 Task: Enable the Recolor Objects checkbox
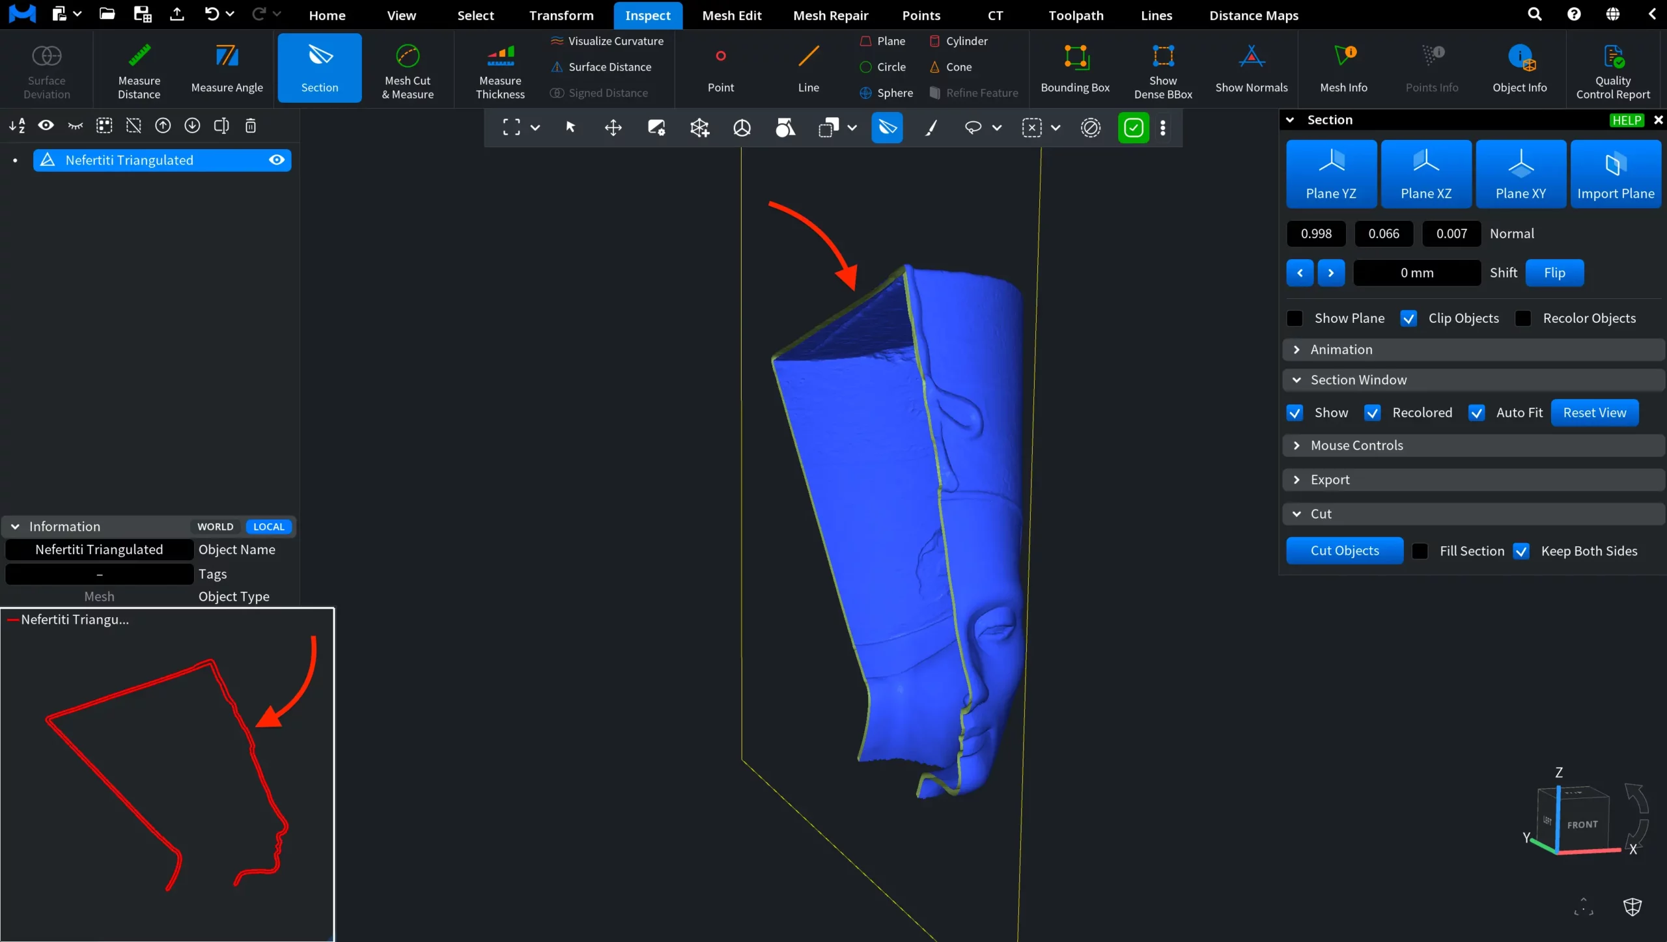point(1523,318)
